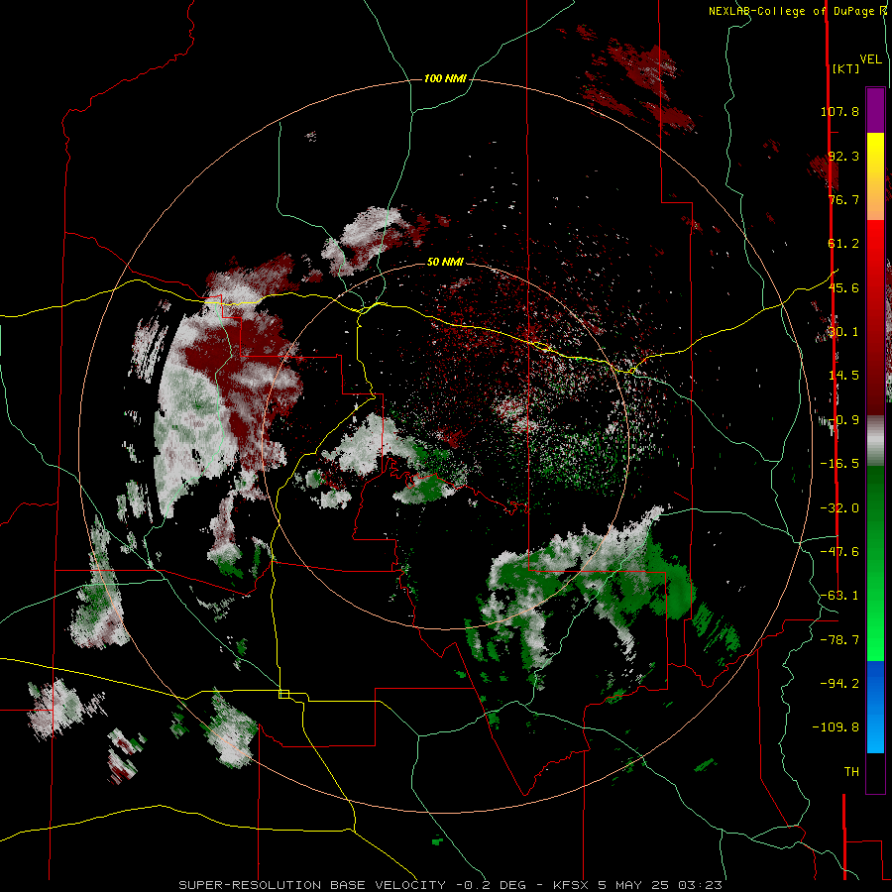Click the 107.8 legend value

tap(839, 111)
